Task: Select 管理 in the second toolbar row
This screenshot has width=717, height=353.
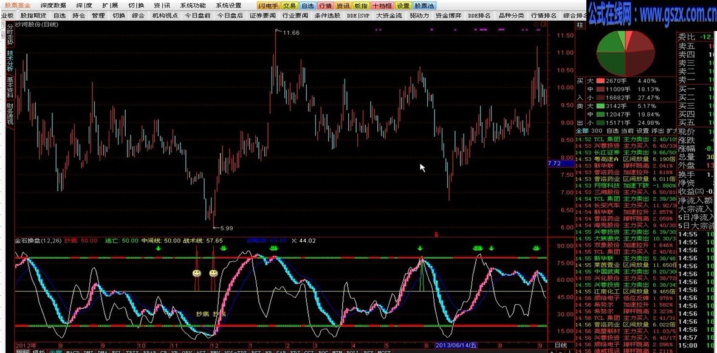Action: pos(98,16)
